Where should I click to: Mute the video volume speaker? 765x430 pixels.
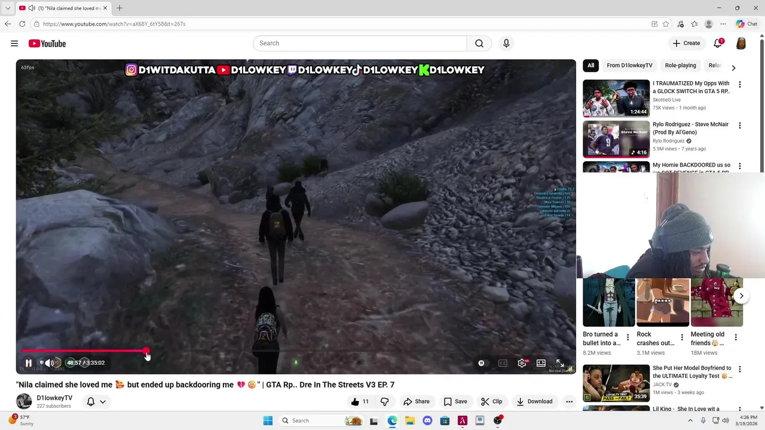49,363
